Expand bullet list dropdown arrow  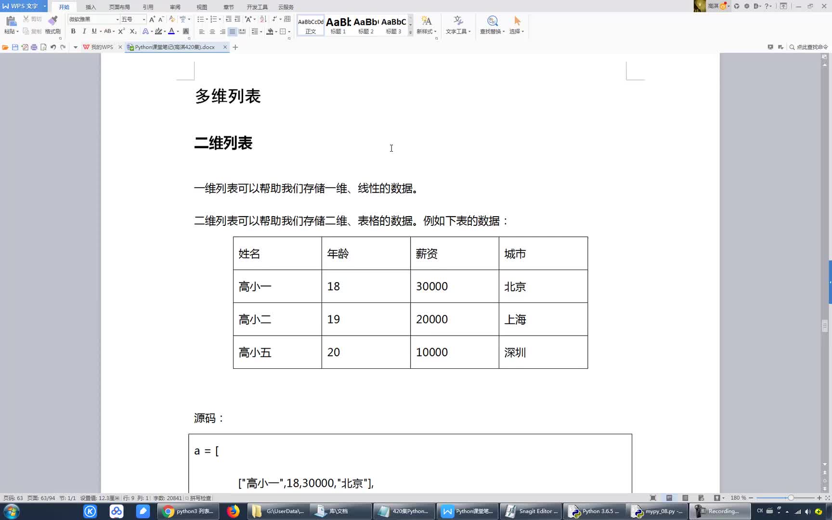point(207,19)
